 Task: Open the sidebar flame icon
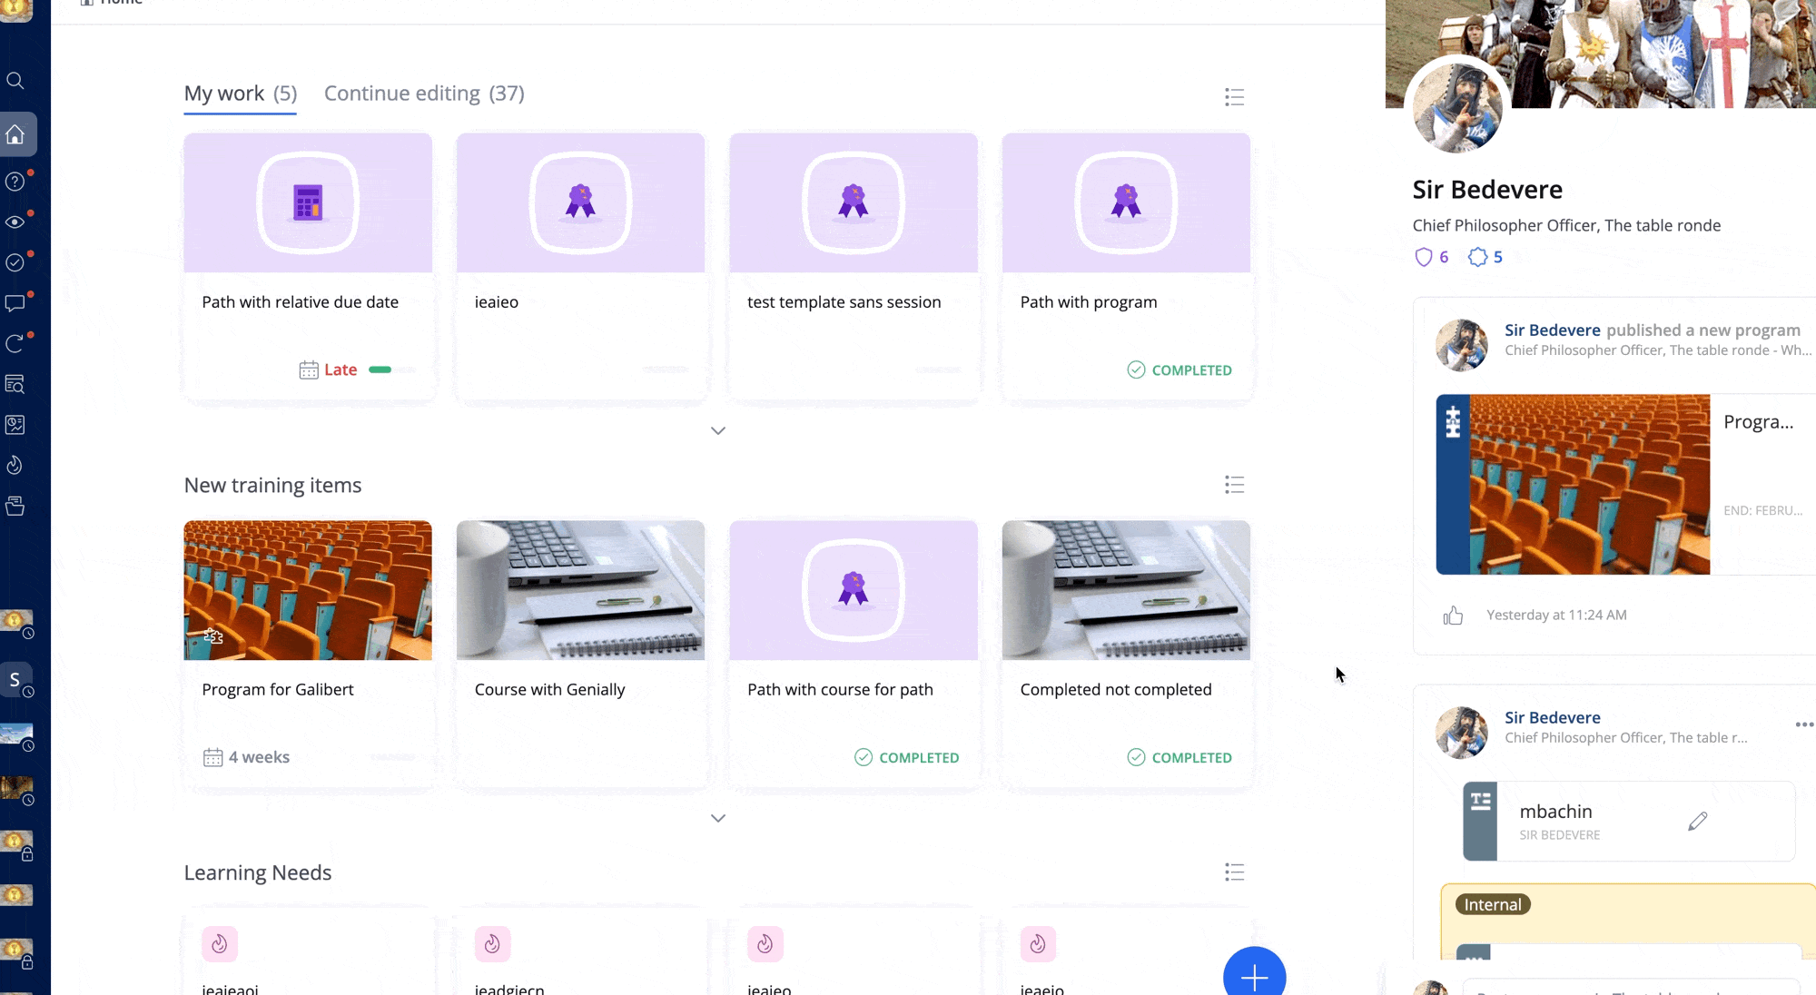[x=15, y=466]
